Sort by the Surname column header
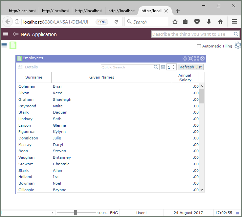The image size is (242, 217). click(x=34, y=78)
